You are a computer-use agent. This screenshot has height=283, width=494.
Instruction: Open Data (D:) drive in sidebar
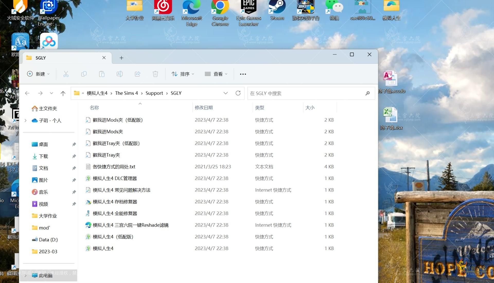pyautogui.click(x=45, y=239)
